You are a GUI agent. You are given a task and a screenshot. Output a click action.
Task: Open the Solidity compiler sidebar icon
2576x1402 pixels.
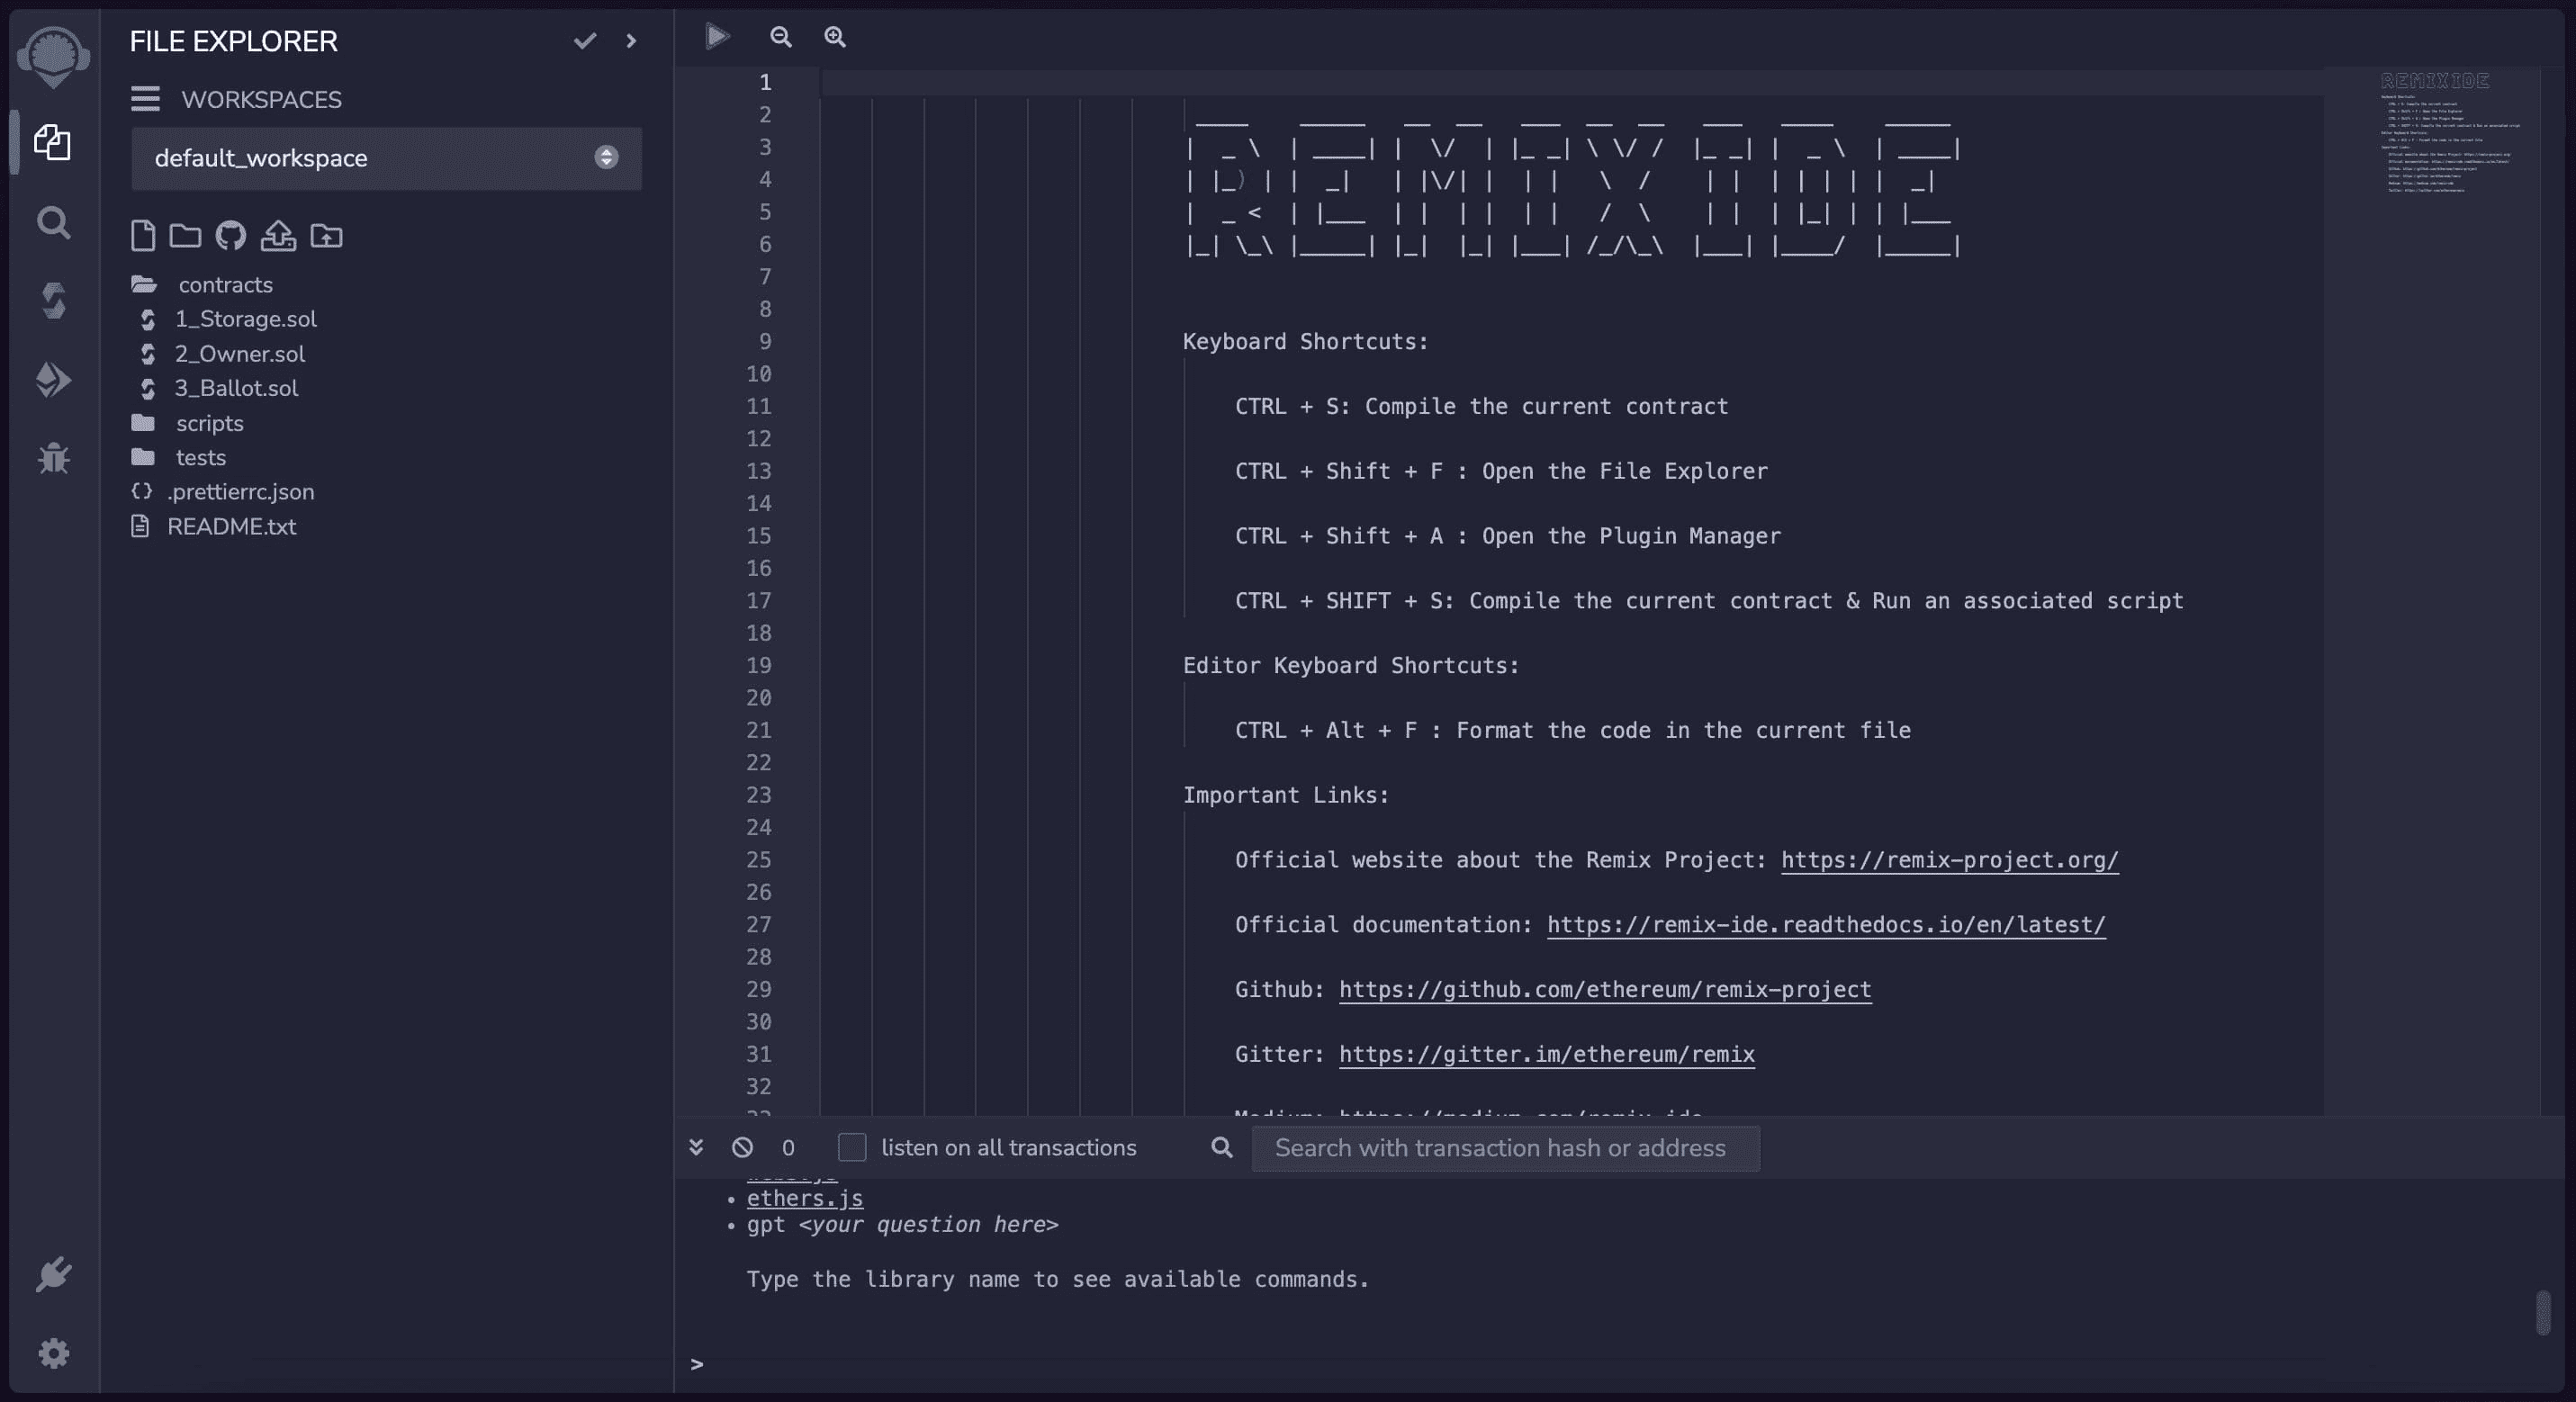53,300
